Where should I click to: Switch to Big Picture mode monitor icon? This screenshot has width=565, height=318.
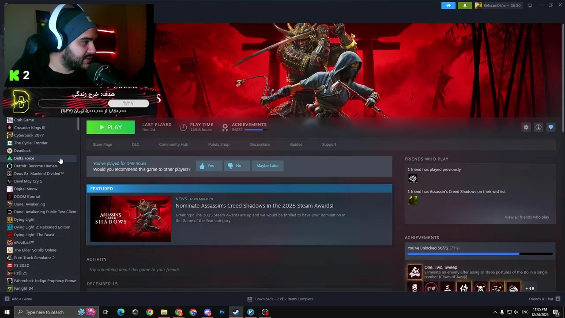coord(530,5)
